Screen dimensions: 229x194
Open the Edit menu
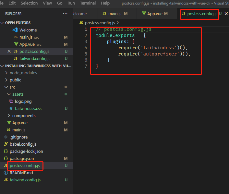[x=12, y=3]
